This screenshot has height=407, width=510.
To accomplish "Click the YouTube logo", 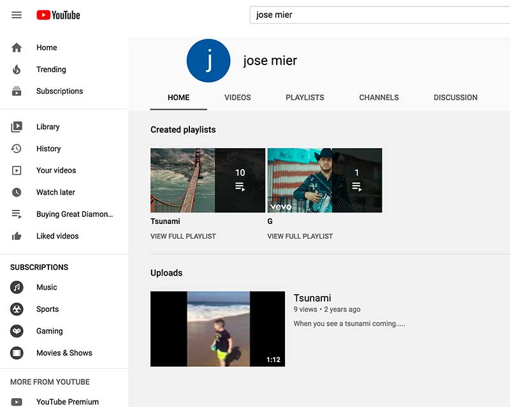I will [58, 15].
